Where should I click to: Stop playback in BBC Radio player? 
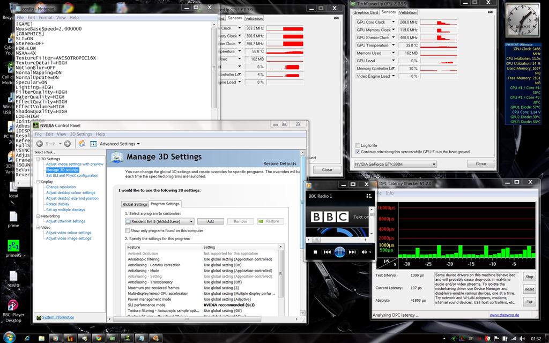click(x=315, y=252)
